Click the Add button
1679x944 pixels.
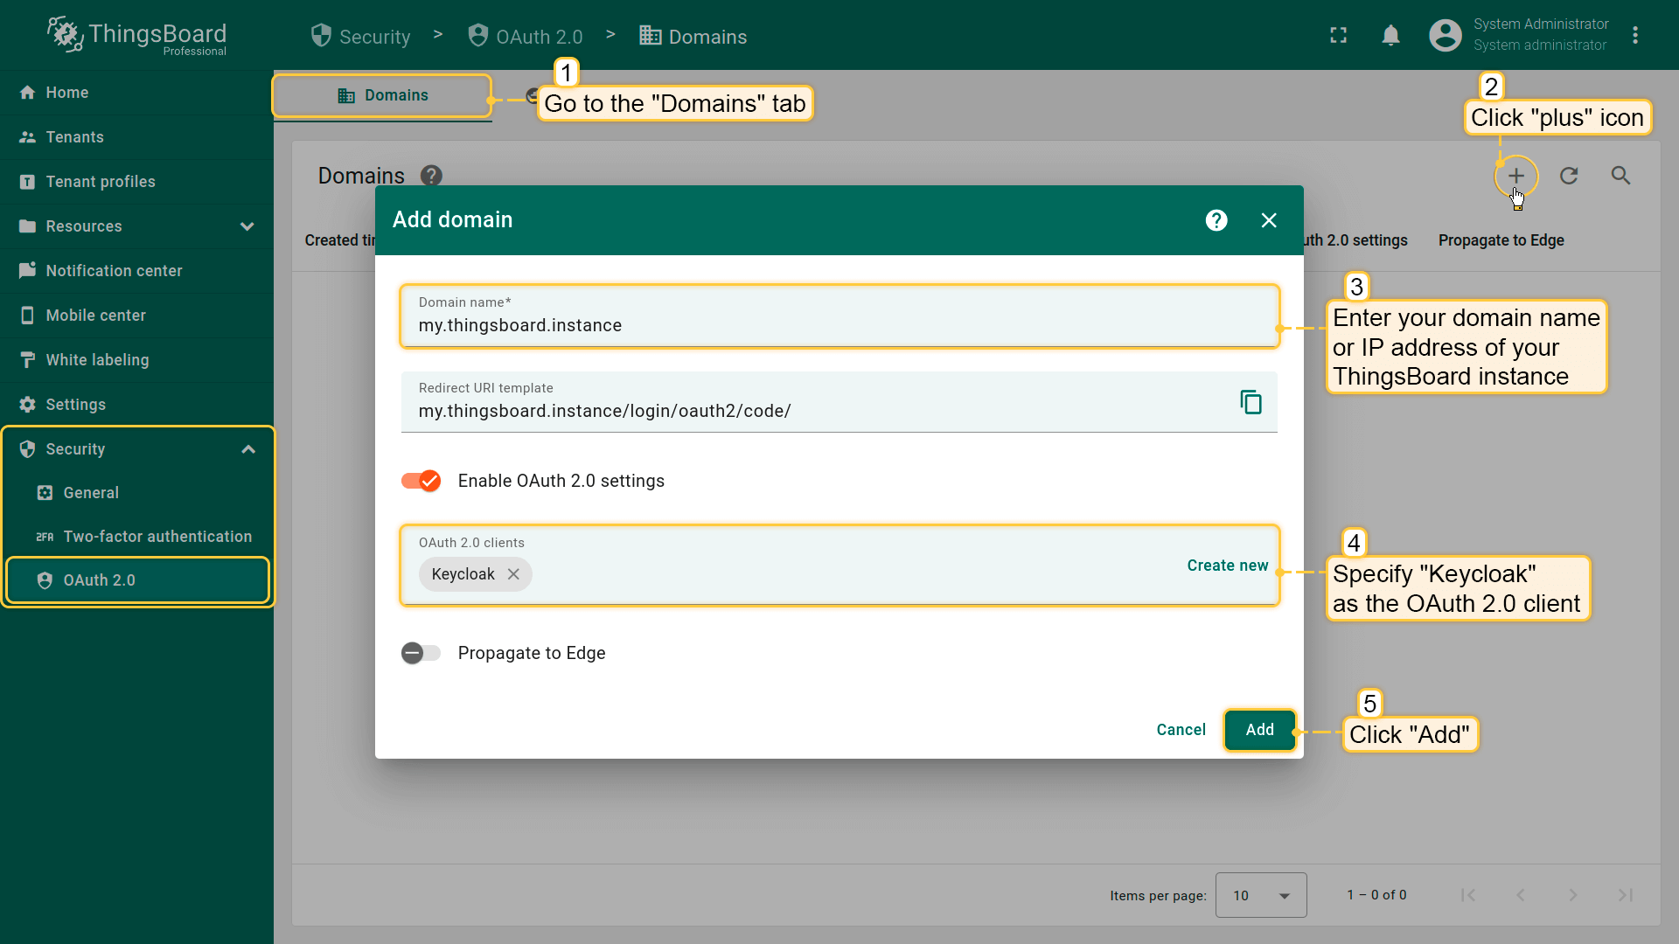[x=1259, y=730]
